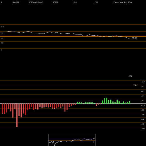Click the MR axis label -80

pos(142,124)
